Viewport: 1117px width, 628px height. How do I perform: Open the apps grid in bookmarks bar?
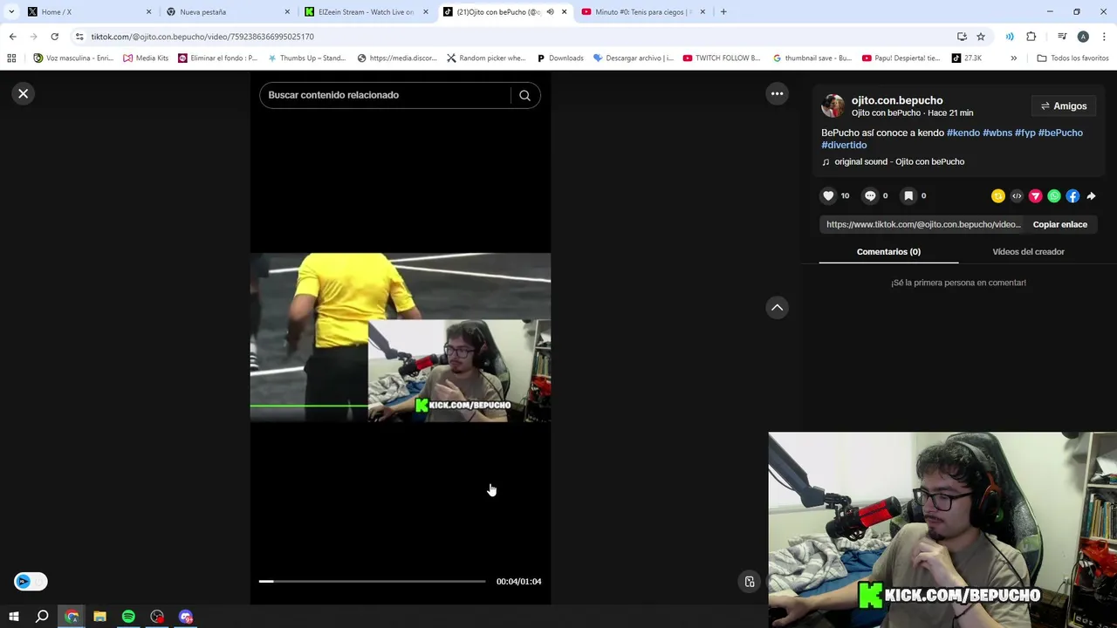(11, 58)
